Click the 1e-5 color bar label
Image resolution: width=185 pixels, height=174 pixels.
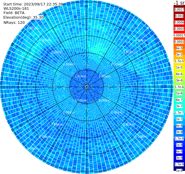tap(179, 67)
